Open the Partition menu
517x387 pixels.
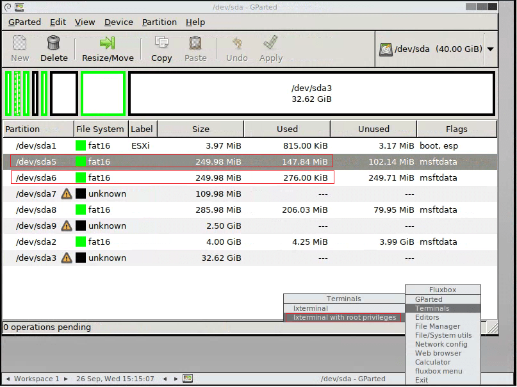(x=159, y=22)
